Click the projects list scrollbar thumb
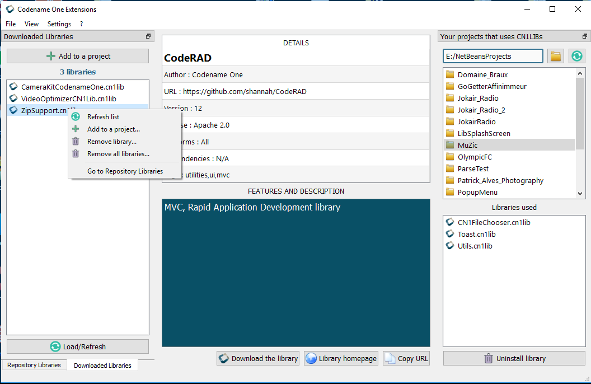The image size is (591, 384). tap(580, 114)
